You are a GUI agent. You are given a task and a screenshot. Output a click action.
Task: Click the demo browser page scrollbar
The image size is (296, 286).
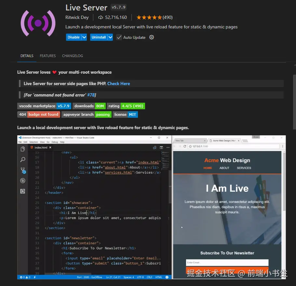[284, 182]
